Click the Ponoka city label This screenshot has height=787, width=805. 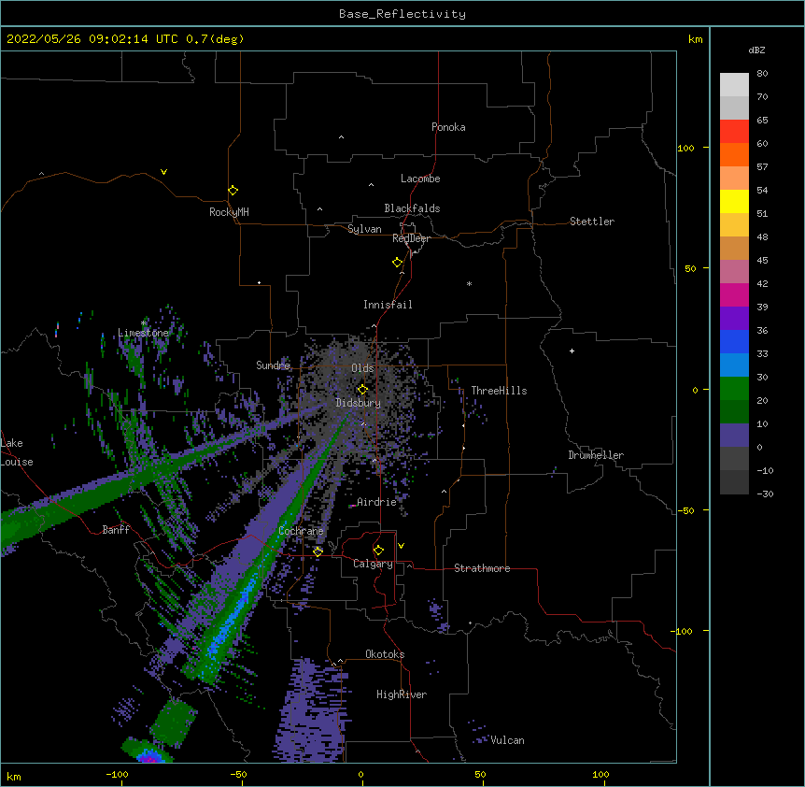click(x=448, y=127)
